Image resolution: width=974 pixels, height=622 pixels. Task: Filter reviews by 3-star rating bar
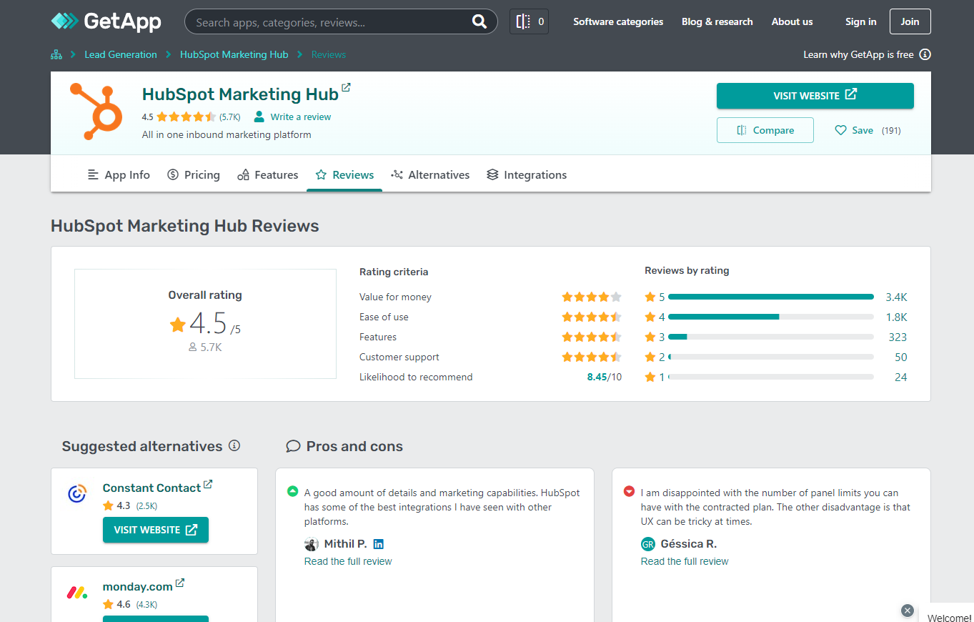pos(770,337)
